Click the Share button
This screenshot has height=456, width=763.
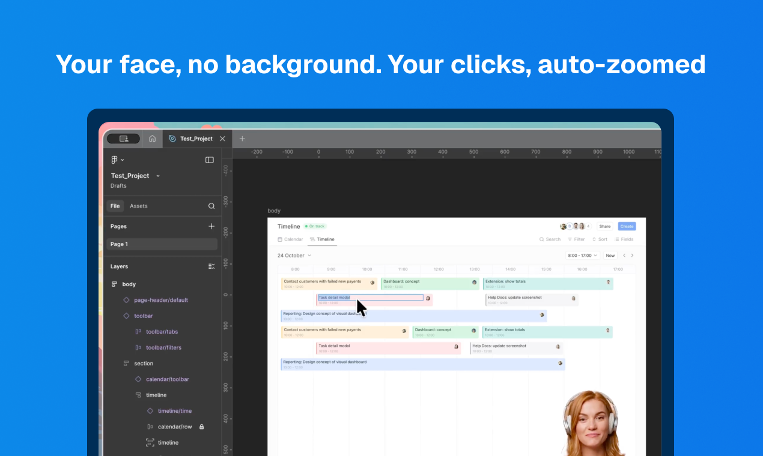[605, 226]
